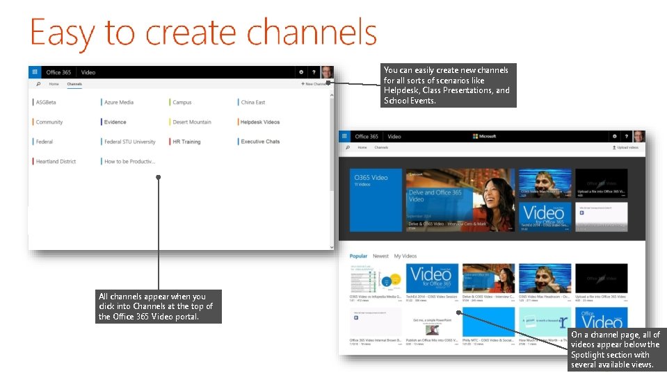Open the China East channel

[x=251, y=102]
